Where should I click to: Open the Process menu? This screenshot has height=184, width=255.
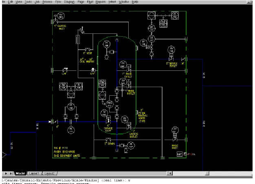(47, 2)
